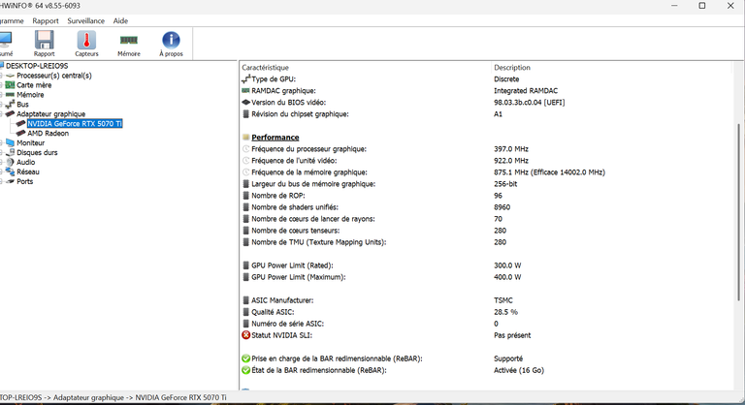Viewport: 745px width, 405px height.
Task: Click the 400.0 W power limit value
Action: tap(507, 277)
